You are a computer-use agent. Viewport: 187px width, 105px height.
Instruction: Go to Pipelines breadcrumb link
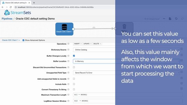(x=7, y=19)
